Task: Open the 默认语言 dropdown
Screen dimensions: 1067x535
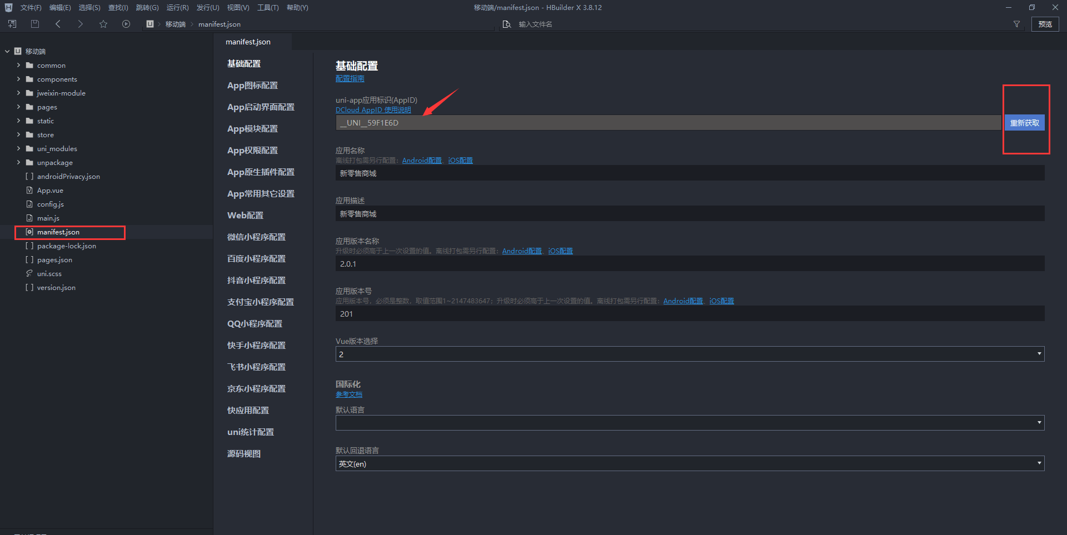Action: [x=690, y=423]
